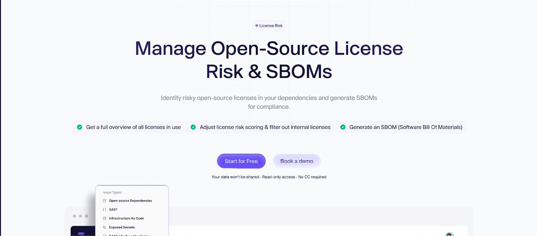Select Generate an SBOM feature pill
This screenshot has width=537, height=236.
[400, 127]
